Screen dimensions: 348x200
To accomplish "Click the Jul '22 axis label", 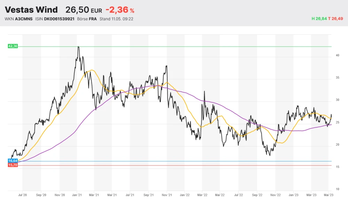I will pos(239,195).
